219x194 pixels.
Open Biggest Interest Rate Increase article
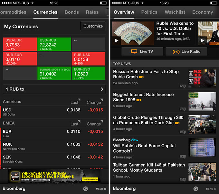pos(143,97)
